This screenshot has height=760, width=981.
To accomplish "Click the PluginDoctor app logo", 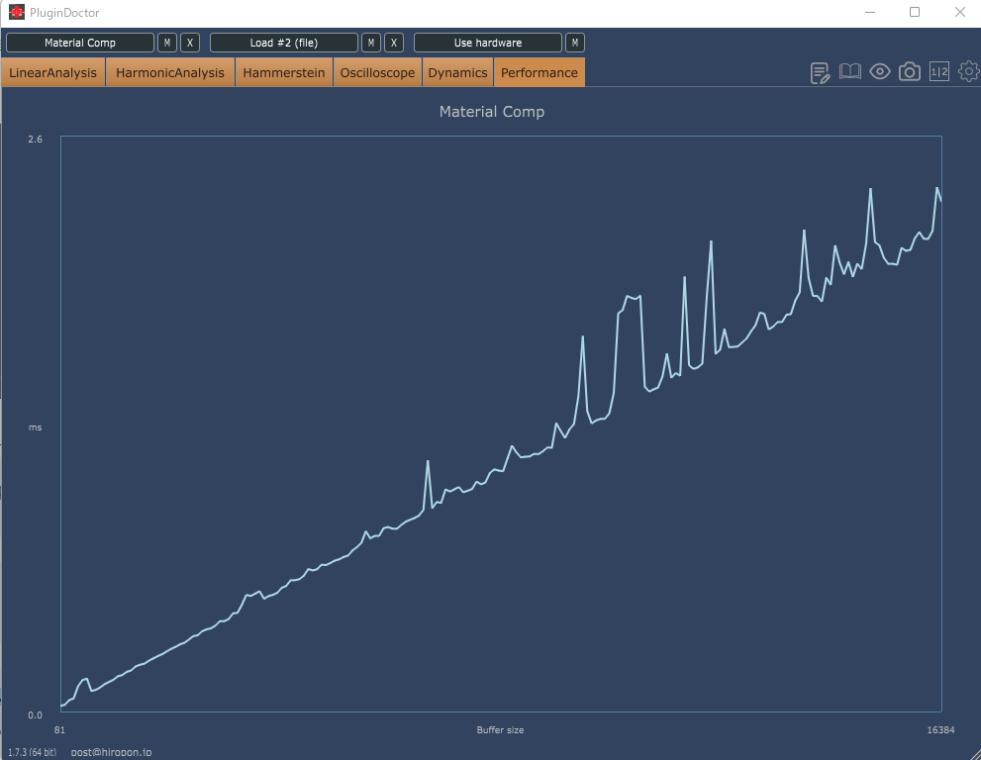I will tap(16, 12).
